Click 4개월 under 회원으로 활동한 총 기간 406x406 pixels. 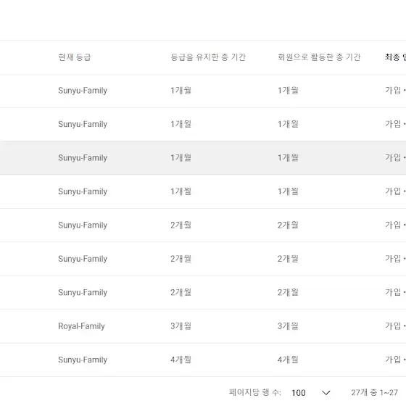tap(288, 360)
